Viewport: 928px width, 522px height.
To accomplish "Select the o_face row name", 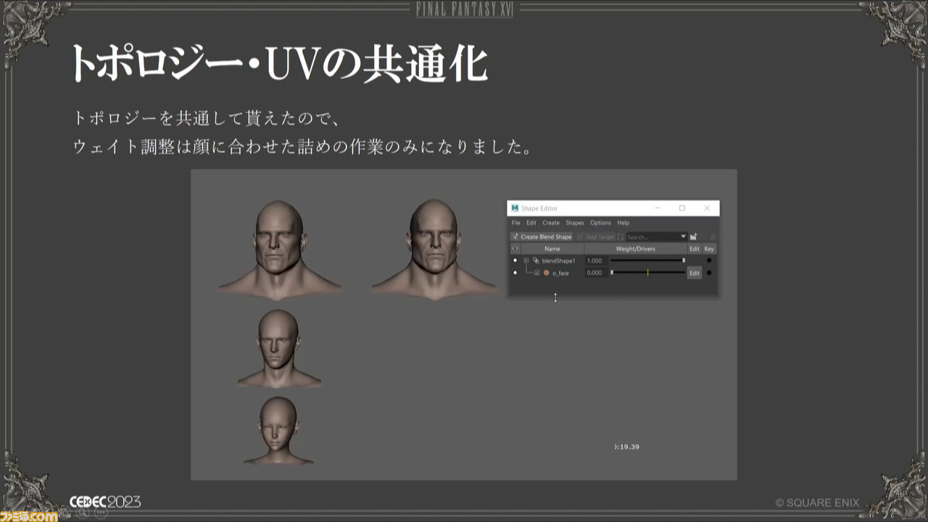I will [x=560, y=273].
